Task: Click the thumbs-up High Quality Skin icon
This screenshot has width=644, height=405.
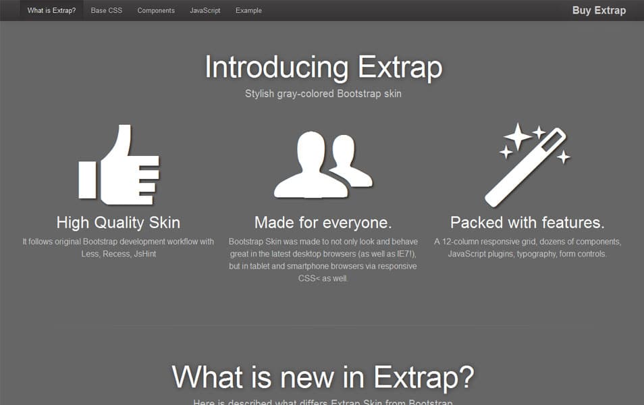Action: tap(119, 164)
